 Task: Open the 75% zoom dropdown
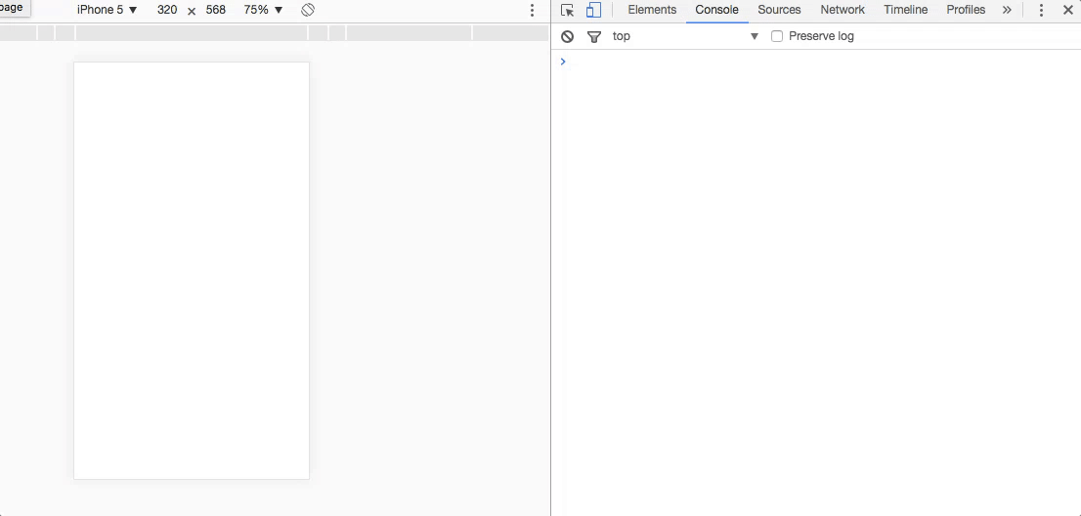click(x=263, y=11)
